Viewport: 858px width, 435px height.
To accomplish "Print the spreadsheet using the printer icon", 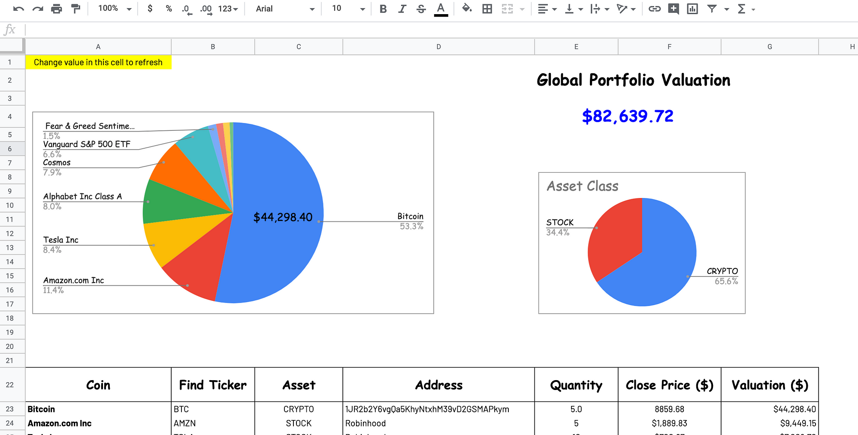I will (x=57, y=9).
